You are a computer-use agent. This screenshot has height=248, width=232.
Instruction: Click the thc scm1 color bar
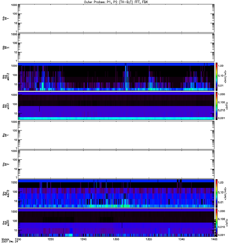(217, 223)
